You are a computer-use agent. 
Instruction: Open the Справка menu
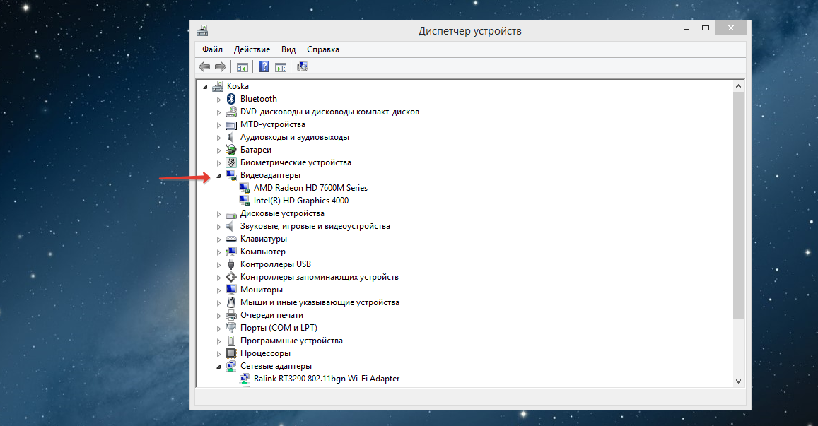pos(323,49)
